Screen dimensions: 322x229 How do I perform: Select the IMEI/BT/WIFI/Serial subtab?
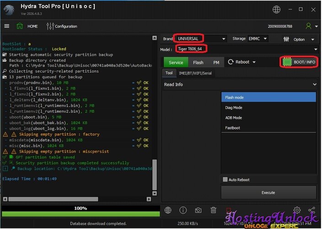pos(195,73)
